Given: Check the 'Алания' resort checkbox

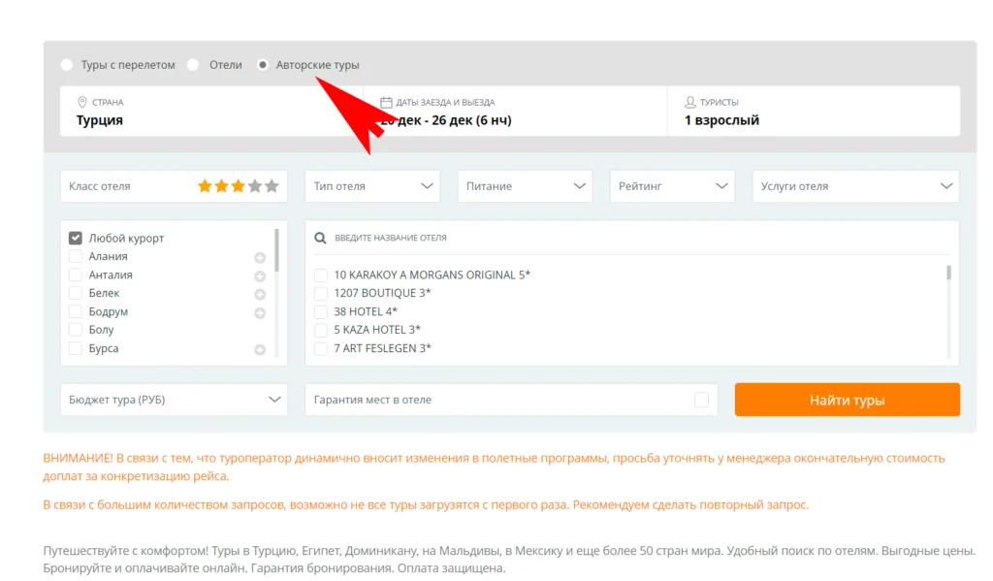Looking at the screenshot, I should pos(76,257).
